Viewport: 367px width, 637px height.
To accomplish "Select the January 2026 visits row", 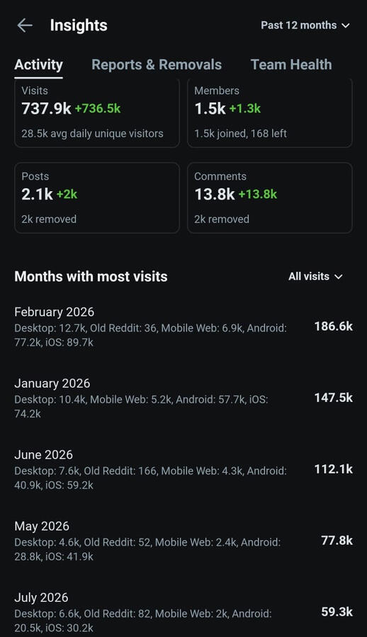I will [183, 398].
